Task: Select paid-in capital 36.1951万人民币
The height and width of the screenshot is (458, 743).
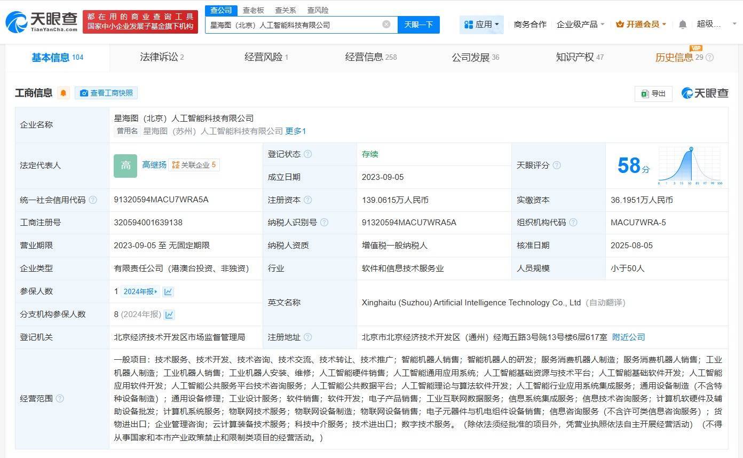Action: pos(642,200)
